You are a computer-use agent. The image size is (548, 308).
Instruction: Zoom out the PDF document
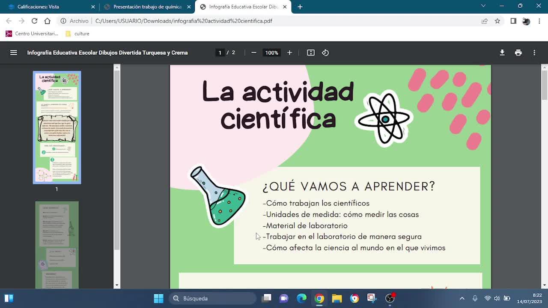tap(254, 53)
